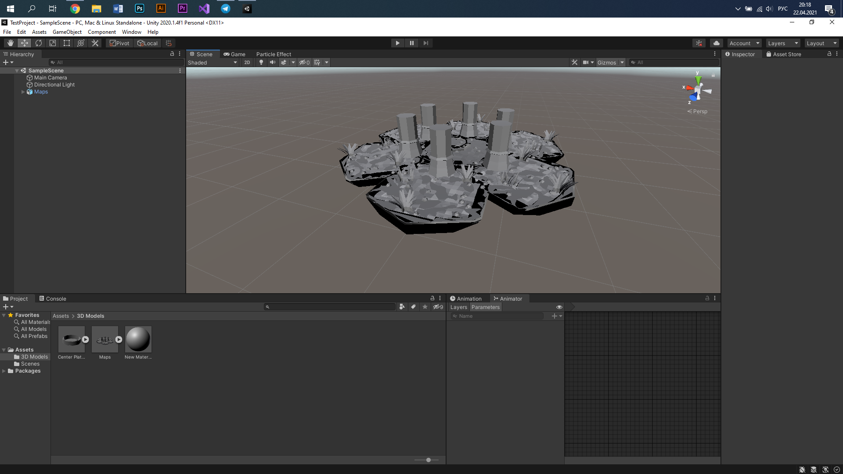Expand the Maps object in Hierarchy
Viewport: 843px width, 474px height.
(23, 92)
